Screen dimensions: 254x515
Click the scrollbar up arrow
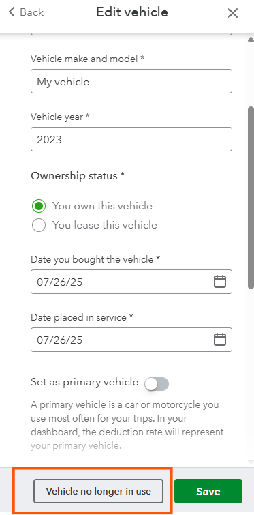[x=251, y=40]
